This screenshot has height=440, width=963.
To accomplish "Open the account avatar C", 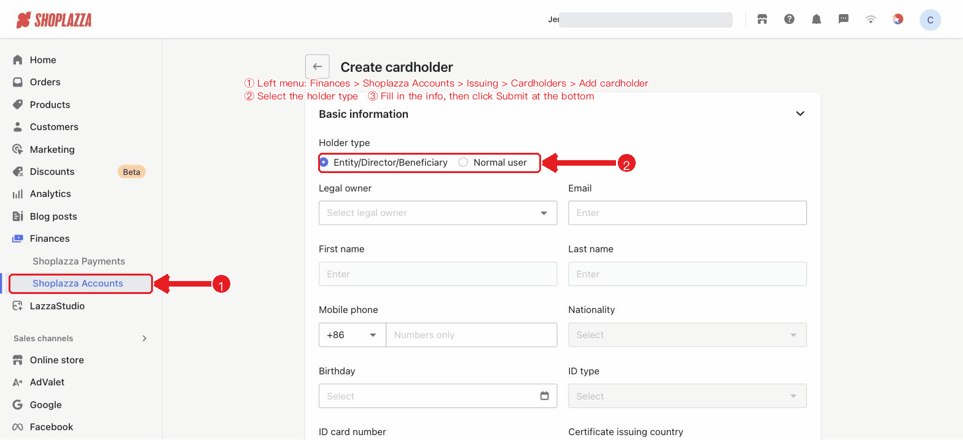I will click(930, 20).
